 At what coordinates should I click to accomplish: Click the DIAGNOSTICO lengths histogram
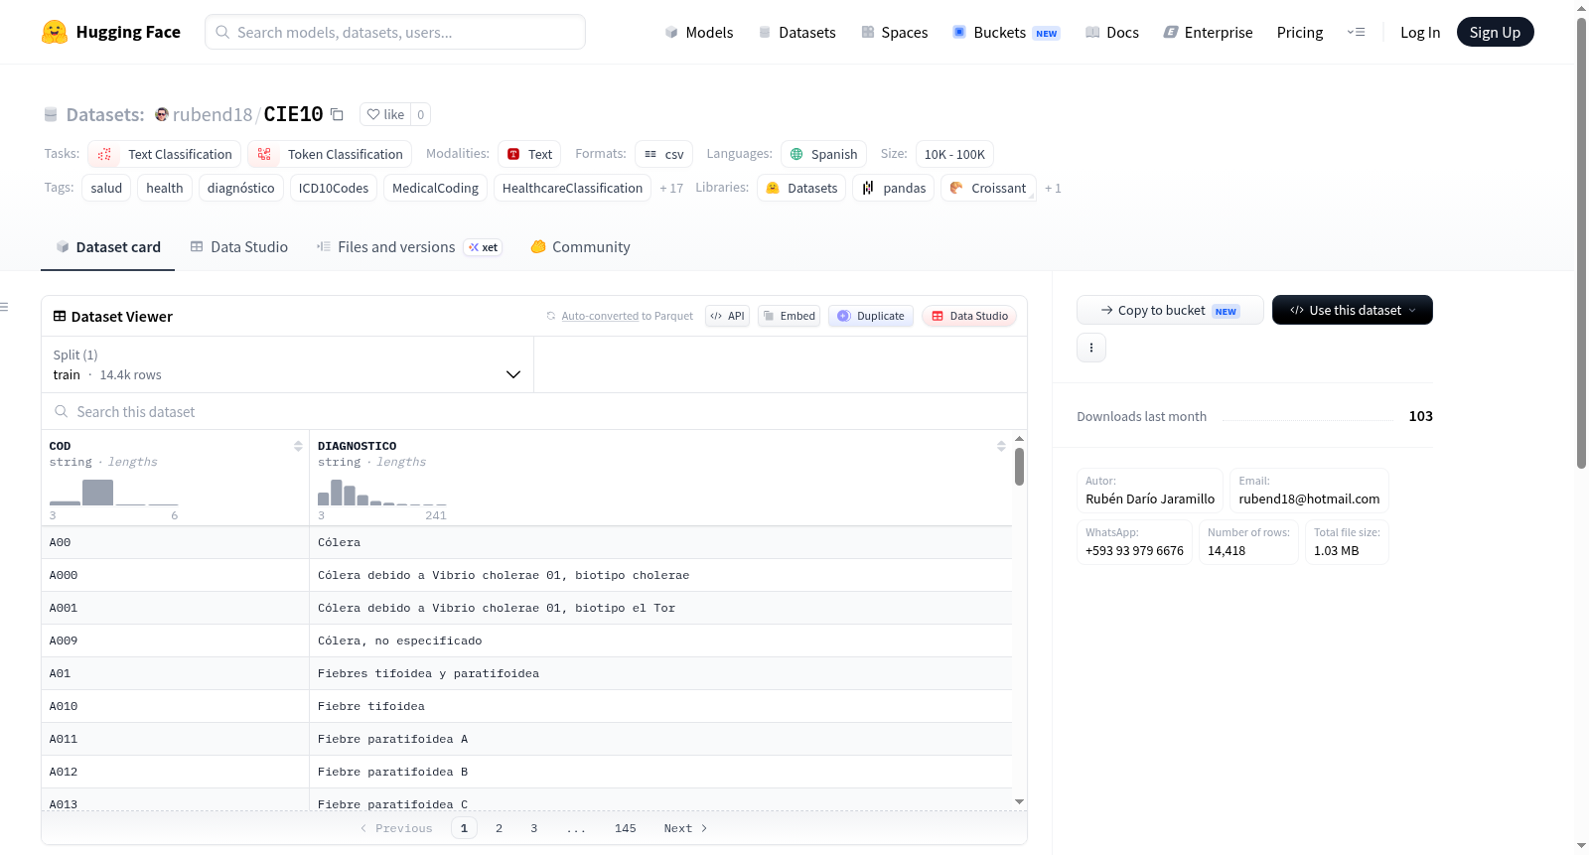(382, 493)
